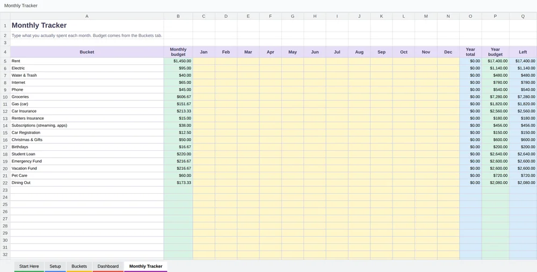Select the Car Registration cell
The image size is (537, 272).
87,133
